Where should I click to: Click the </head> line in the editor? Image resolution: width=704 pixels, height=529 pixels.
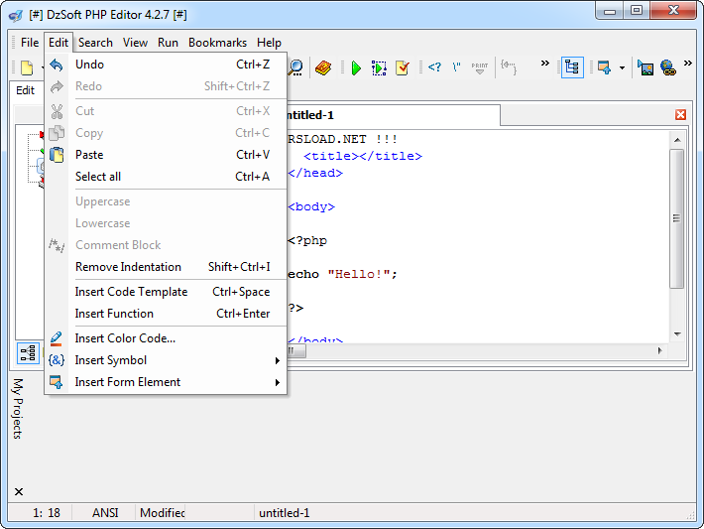tap(315, 173)
